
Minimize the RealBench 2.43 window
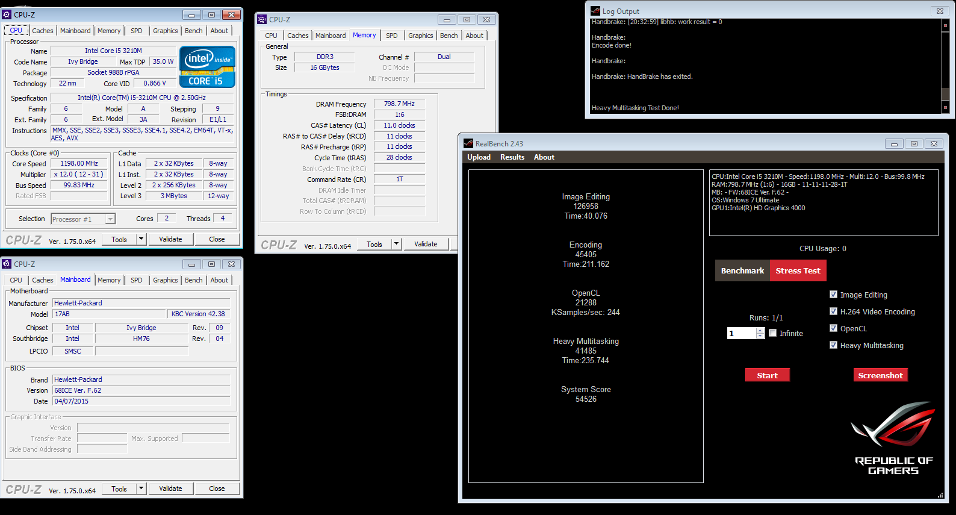coord(894,143)
